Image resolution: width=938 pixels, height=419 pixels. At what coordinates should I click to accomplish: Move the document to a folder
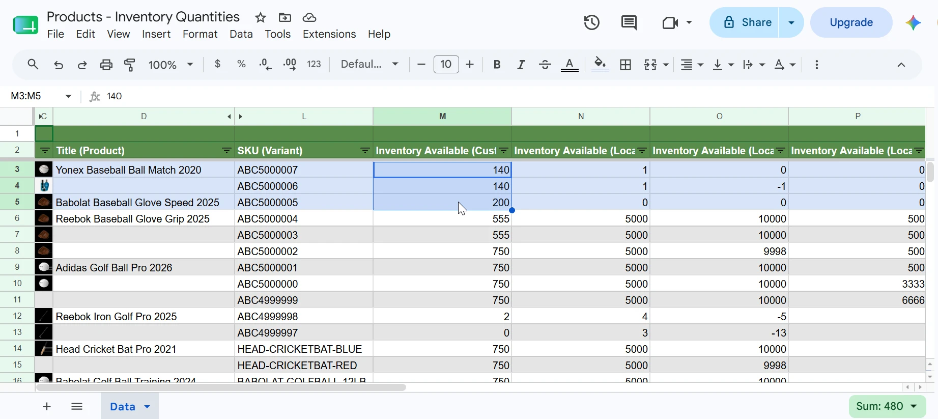coord(285,18)
